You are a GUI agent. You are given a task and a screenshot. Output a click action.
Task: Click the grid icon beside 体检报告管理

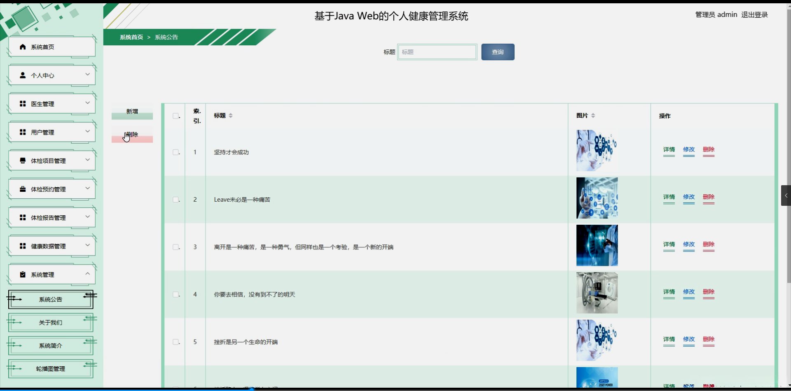23,217
